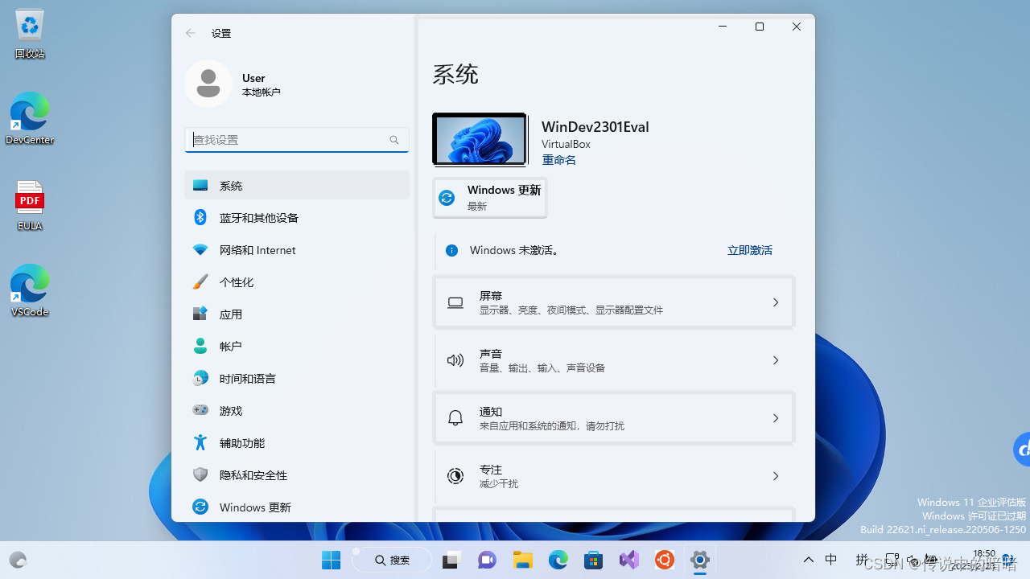Expand 专注 settings via its chevron
Screen dimensions: 1030x579
tap(776, 476)
